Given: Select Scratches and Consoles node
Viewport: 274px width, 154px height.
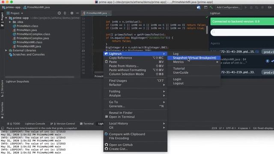Looking at the screenshot, I should coord(29,54).
